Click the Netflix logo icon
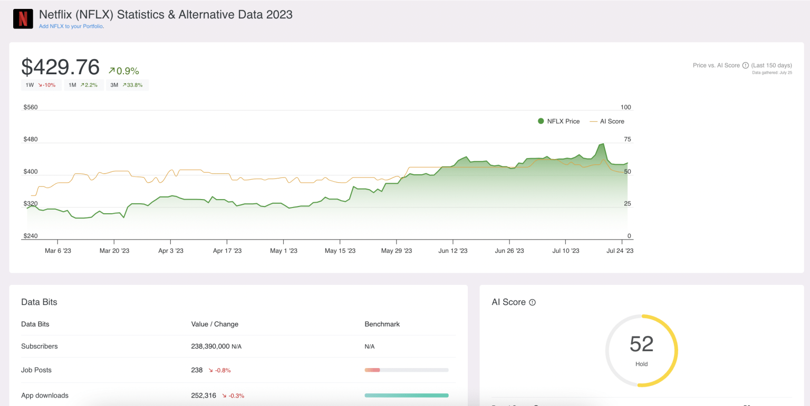Screen dimensions: 810x406 pos(23,18)
